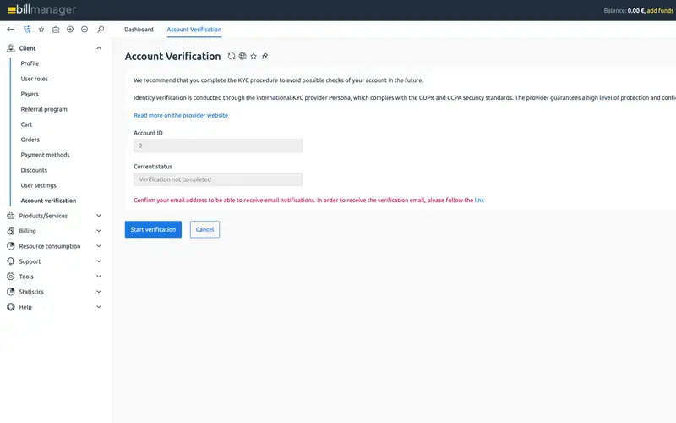Refresh the Account Verification page
Viewport: 676px width, 423px height.
coord(232,56)
